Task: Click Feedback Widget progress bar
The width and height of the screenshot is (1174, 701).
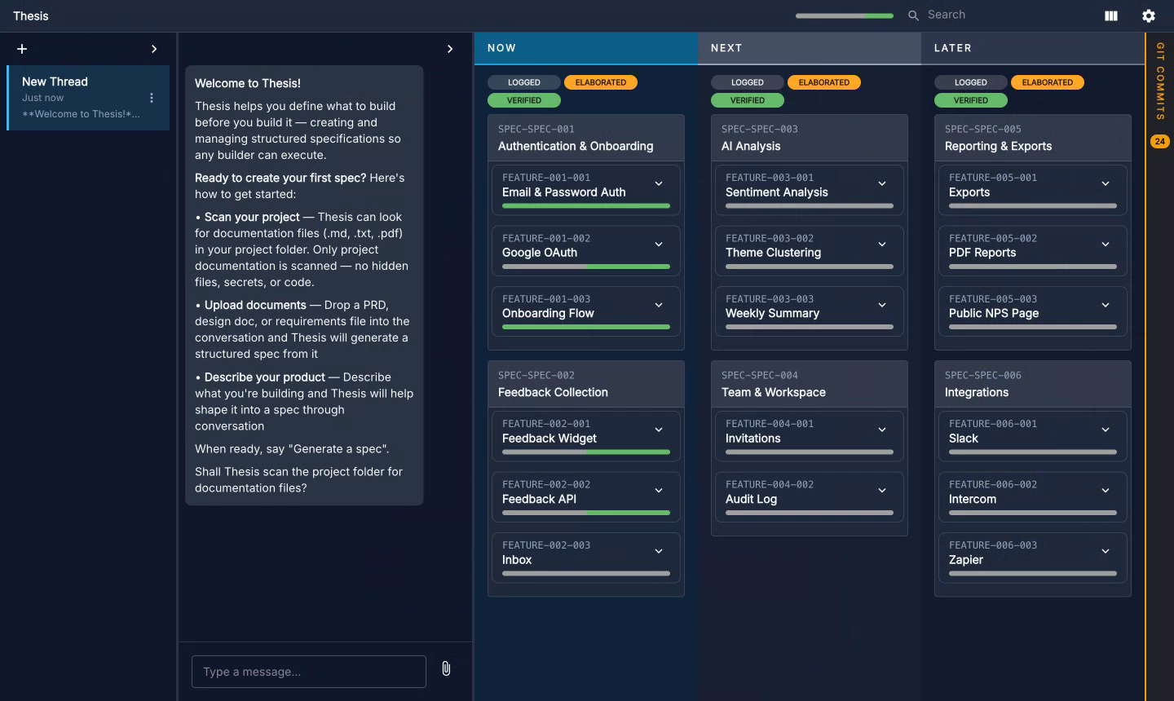Action: [x=586, y=452]
